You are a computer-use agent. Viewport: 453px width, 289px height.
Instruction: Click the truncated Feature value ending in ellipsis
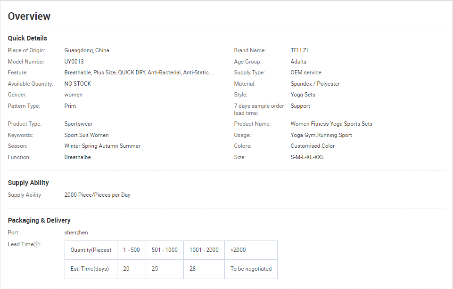coord(140,72)
